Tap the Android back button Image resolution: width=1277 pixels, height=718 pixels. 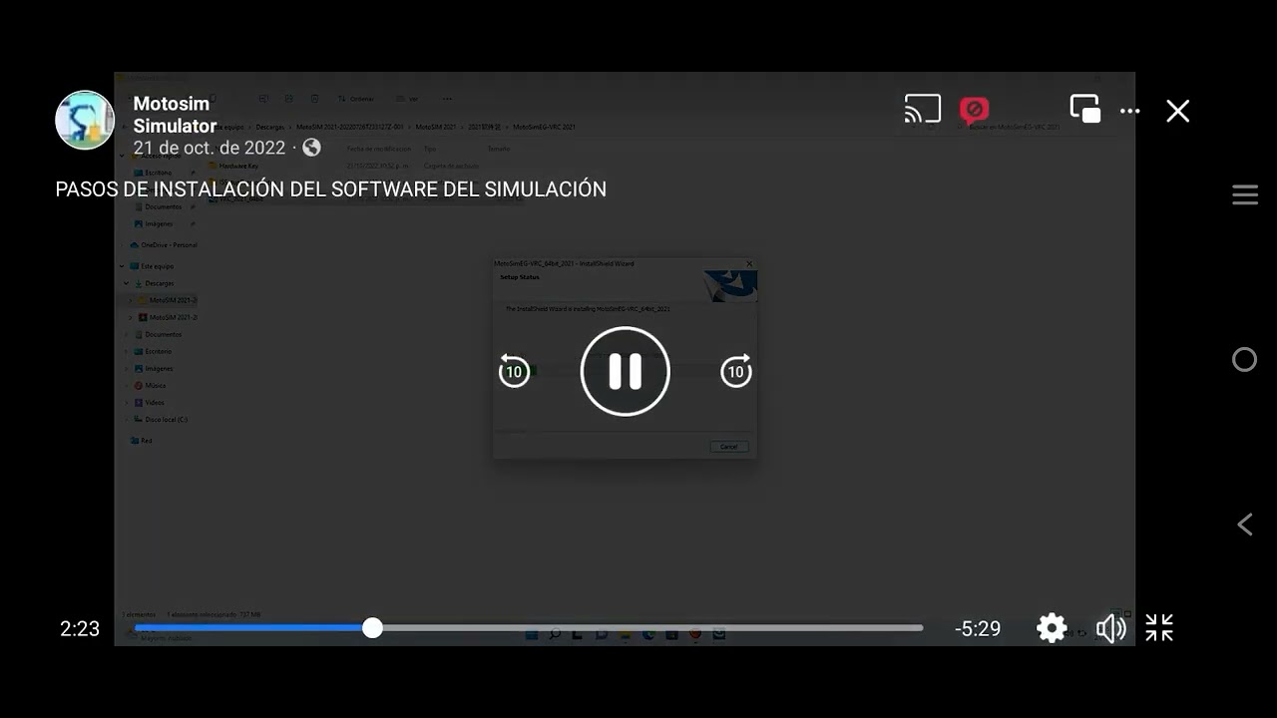pos(1245,524)
